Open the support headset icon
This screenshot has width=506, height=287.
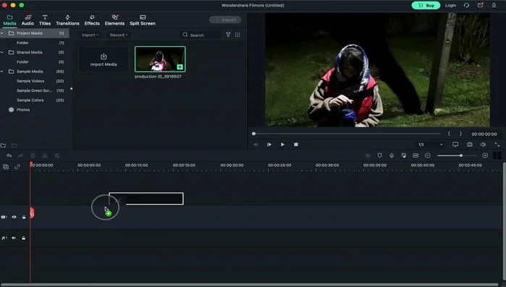tap(466, 5)
